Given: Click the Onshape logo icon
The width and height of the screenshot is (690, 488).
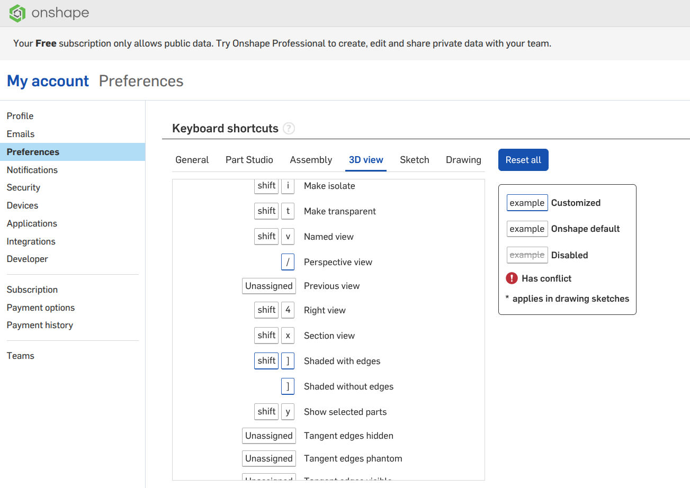Looking at the screenshot, I should click(17, 13).
